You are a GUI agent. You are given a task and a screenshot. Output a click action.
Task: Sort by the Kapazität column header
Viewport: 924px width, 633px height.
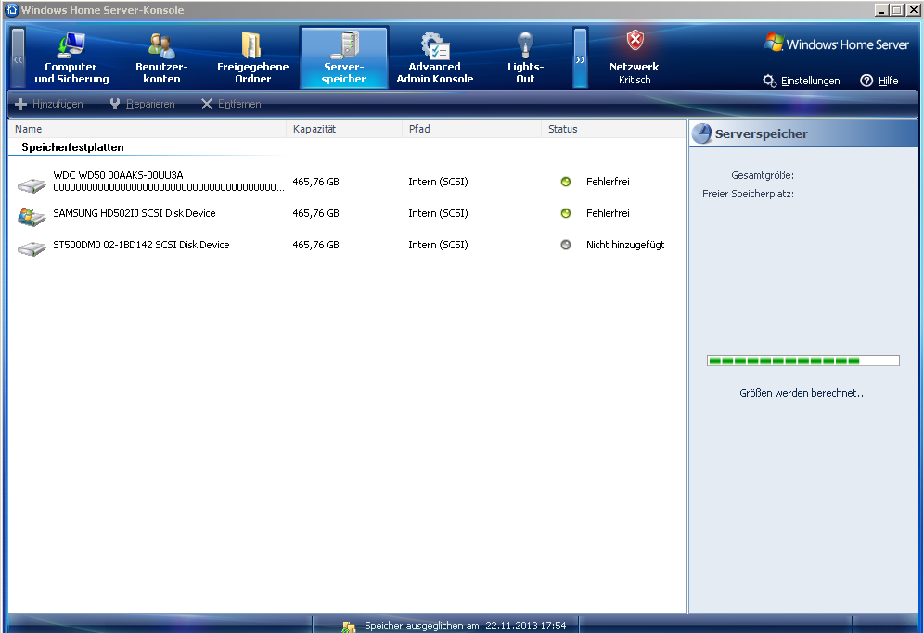(344, 129)
